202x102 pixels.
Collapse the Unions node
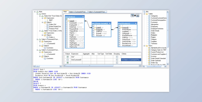pyautogui.click(x=37, y=14)
